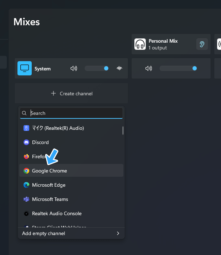Mute the System channel speaker icon

[74, 68]
